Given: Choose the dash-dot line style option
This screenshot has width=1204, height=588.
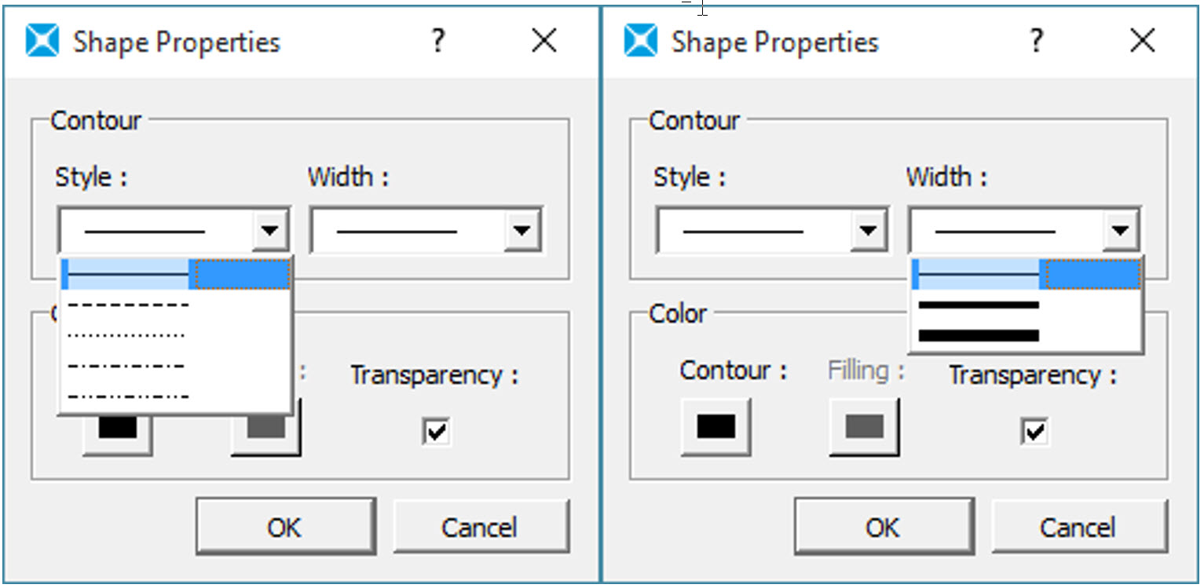Looking at the screenshot, I should (x=128, y=366).
